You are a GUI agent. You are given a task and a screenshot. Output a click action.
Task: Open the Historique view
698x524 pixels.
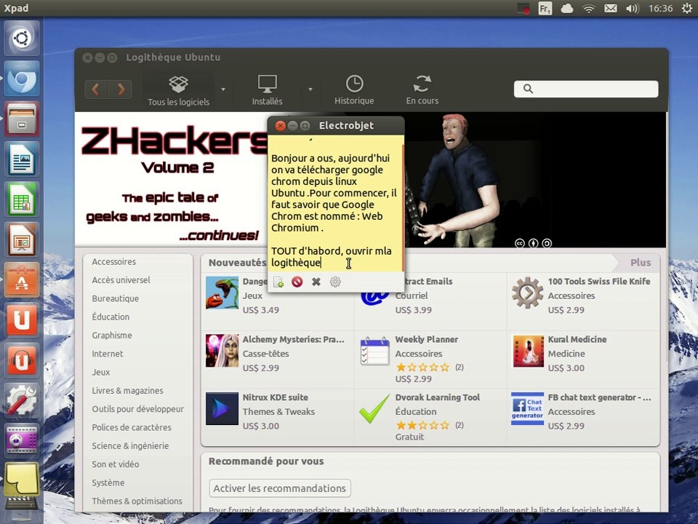point(354,90)
